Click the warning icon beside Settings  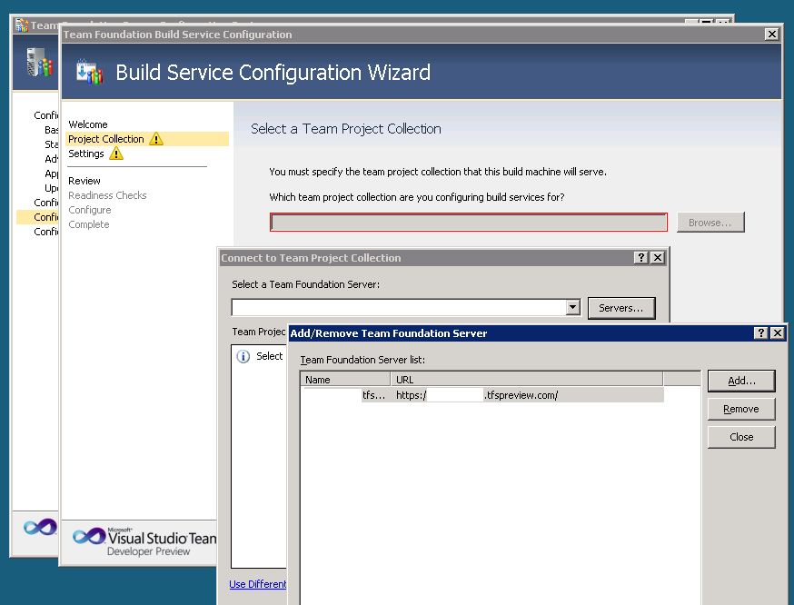(x=115, y=154)
